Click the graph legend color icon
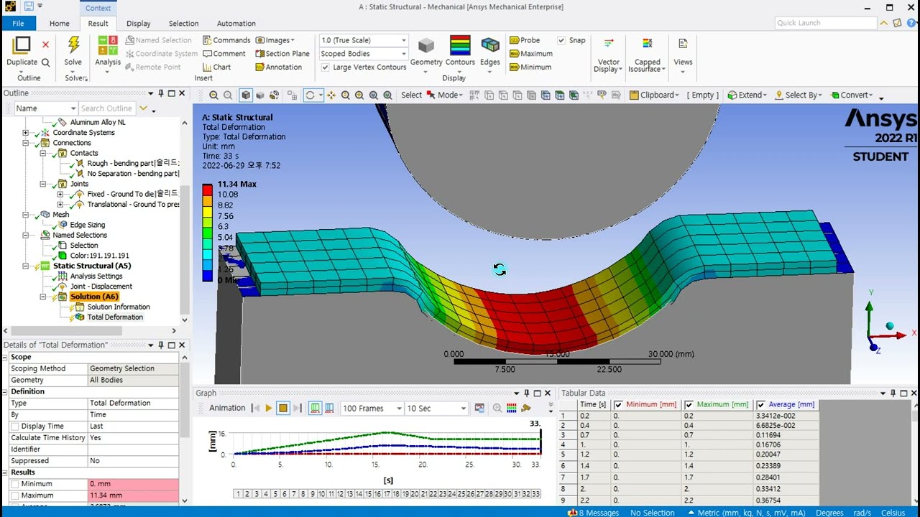This screenshot has height=517, width=920. pos(512,408)
